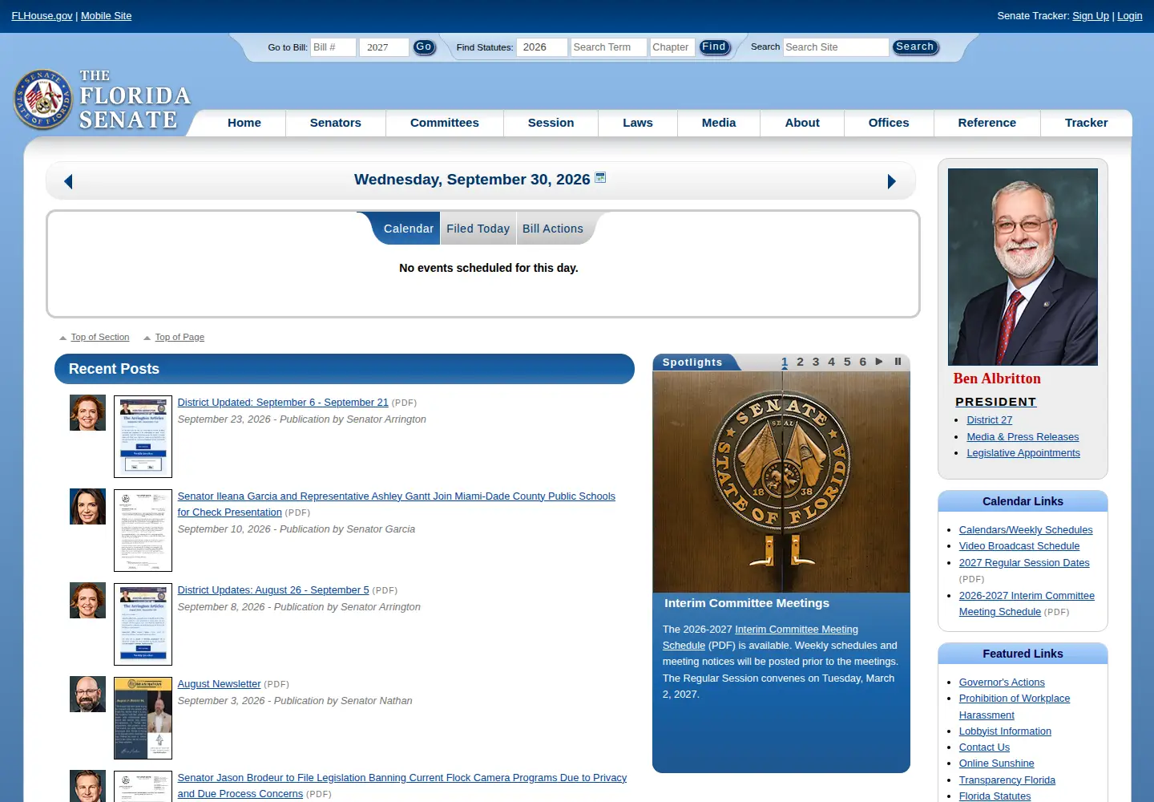This screenshot has width=1154, height=802.
Task: Open the Session menu
Action: point(551,123)
